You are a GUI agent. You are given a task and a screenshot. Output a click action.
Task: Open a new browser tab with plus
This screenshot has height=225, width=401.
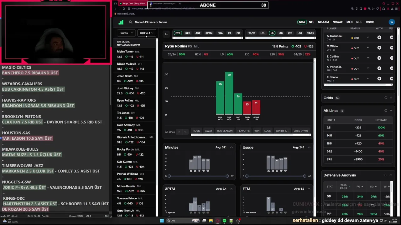180,3
